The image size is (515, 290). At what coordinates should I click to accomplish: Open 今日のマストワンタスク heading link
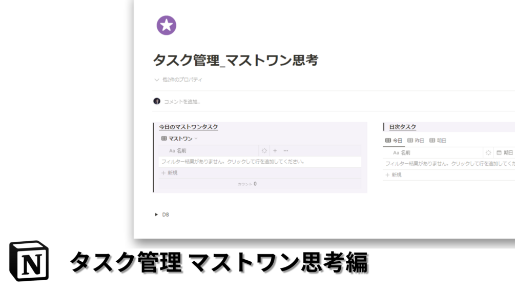pyautogui.click(x=188, y=127)
